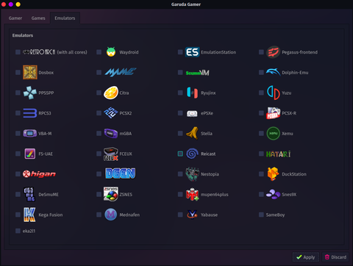This screenshot has height=266, width=353.
Task: Check the SameBoy checkbox
Action: coord(261,215)
